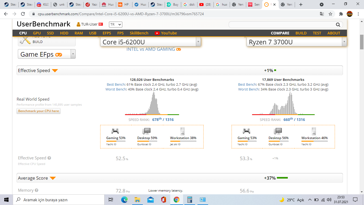Click the Gaming gamepad icon in the Core i5-6200U box
Viewport: 364px width, 205px height.
115,131
